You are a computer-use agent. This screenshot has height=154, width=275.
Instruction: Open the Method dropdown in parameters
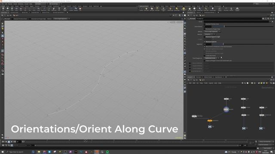coord(212,31)
